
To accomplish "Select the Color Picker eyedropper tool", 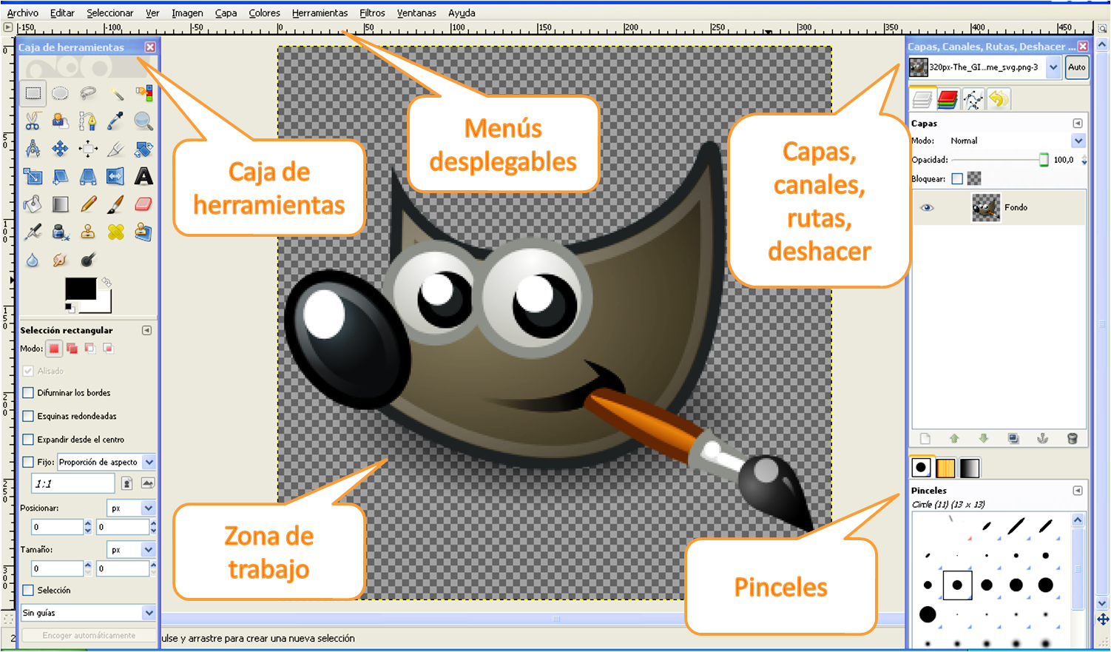I will coord(116,121).
